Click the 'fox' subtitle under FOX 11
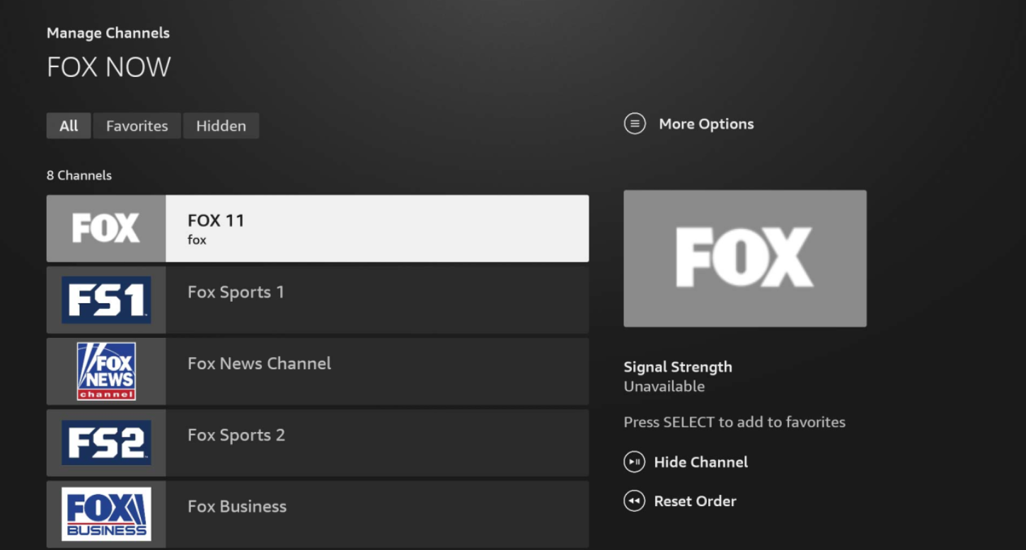This screenshot has height=550, width=1026. tap(197, 240)
